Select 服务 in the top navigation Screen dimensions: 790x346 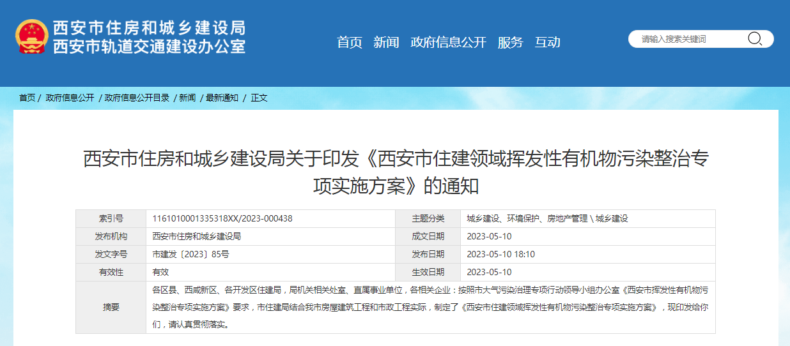pyautogui.click(x=510, y=42)
